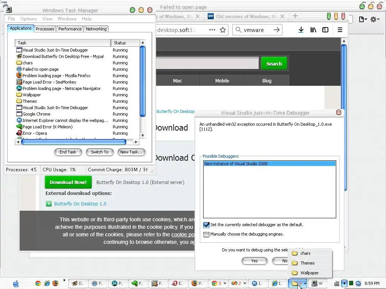This screenshot has height=289, width=386.
Task: Switch to the Task Manager 'W' taskbar button
Action: point(317,283)
